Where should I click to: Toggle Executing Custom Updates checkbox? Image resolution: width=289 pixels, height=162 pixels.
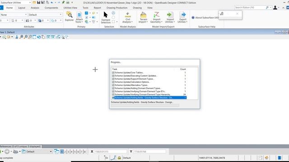click(x=113, y=76)
